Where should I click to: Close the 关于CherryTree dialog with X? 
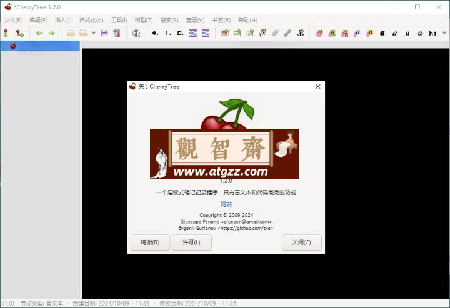317,87
